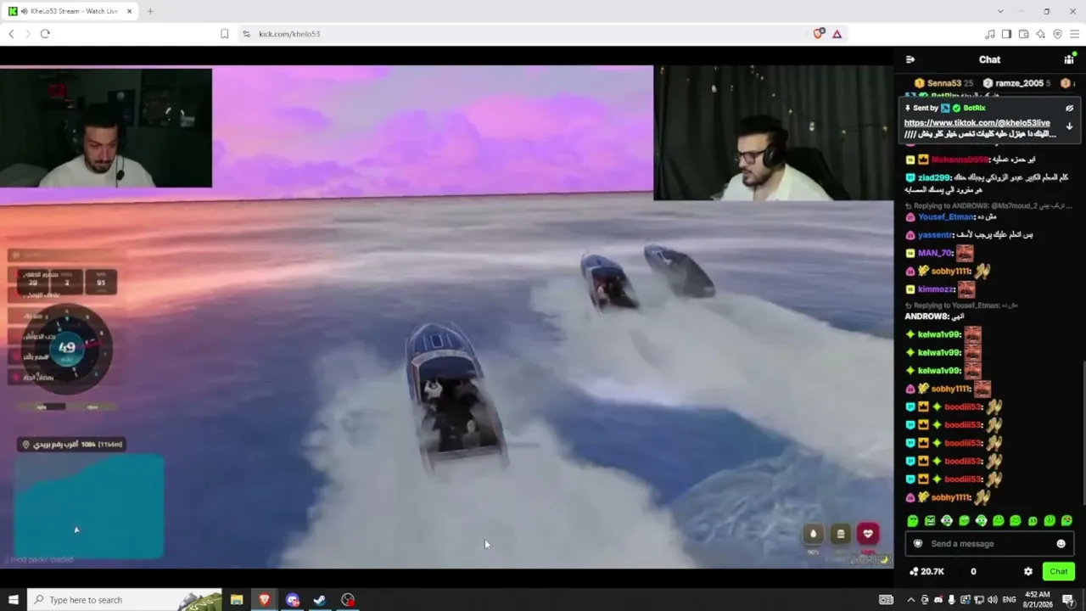
Task: Close the KheLo53 Stream tab
Action: (130, 11)
